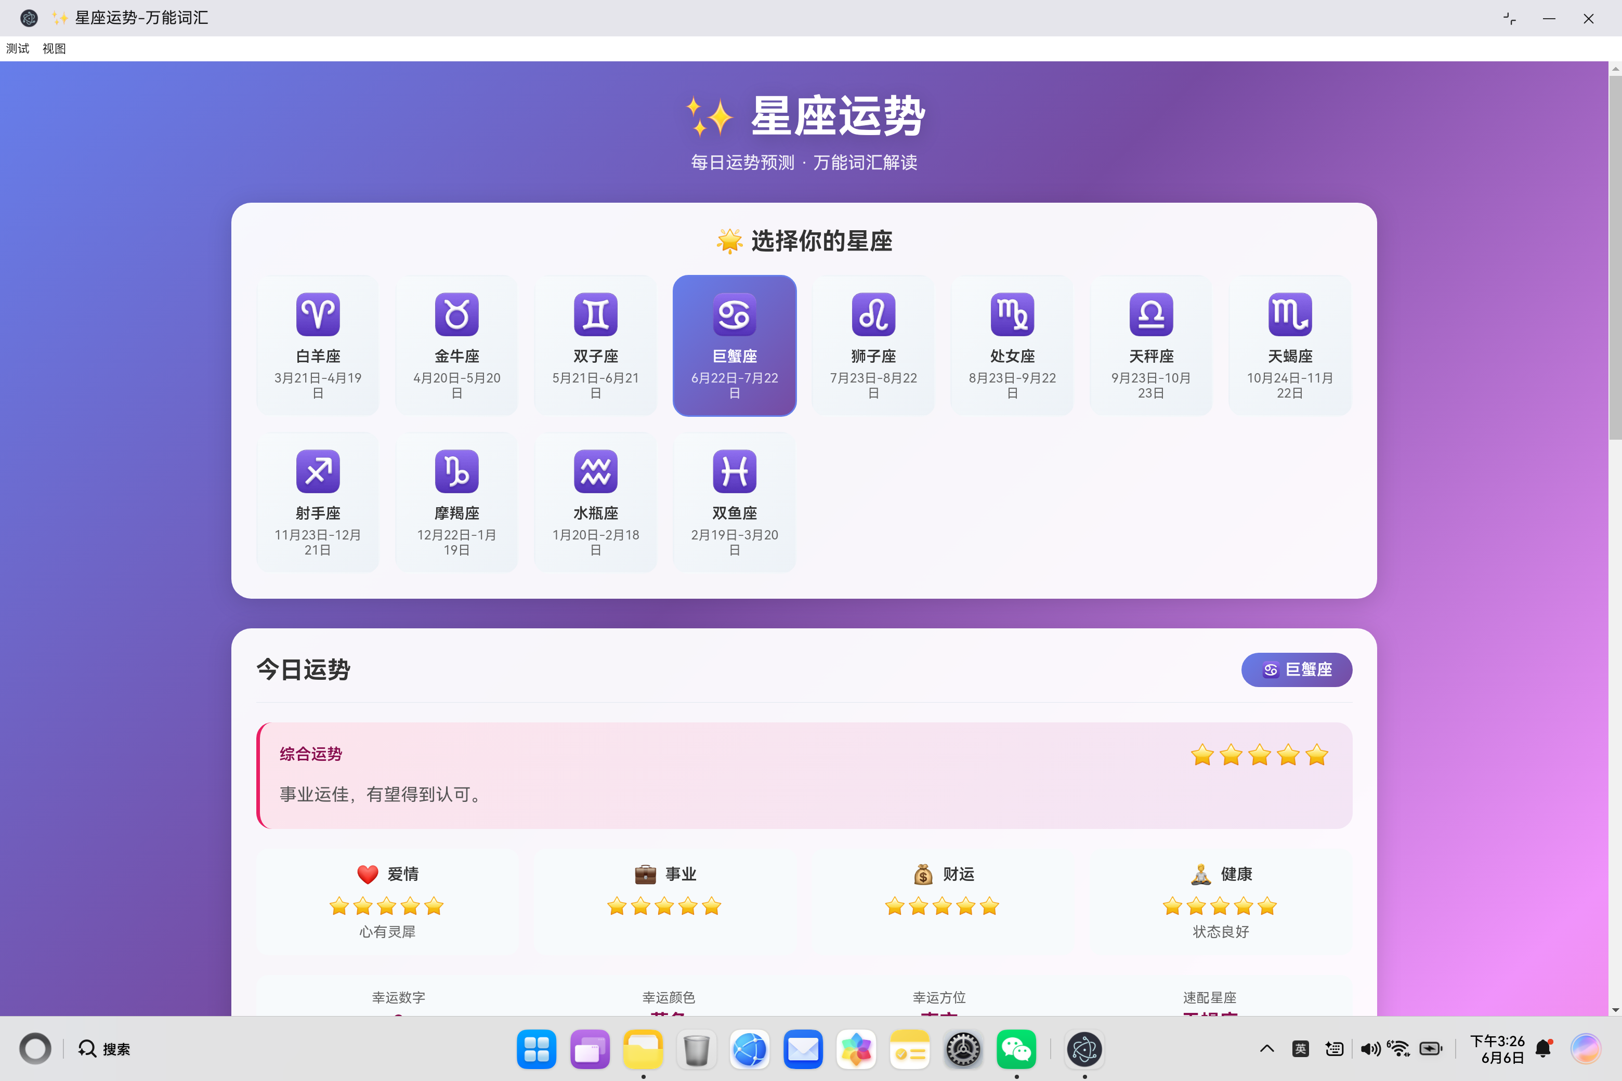The image size is (1622, 1081).
Task: Click the 速配星座 label
Action: (1210, 997)
